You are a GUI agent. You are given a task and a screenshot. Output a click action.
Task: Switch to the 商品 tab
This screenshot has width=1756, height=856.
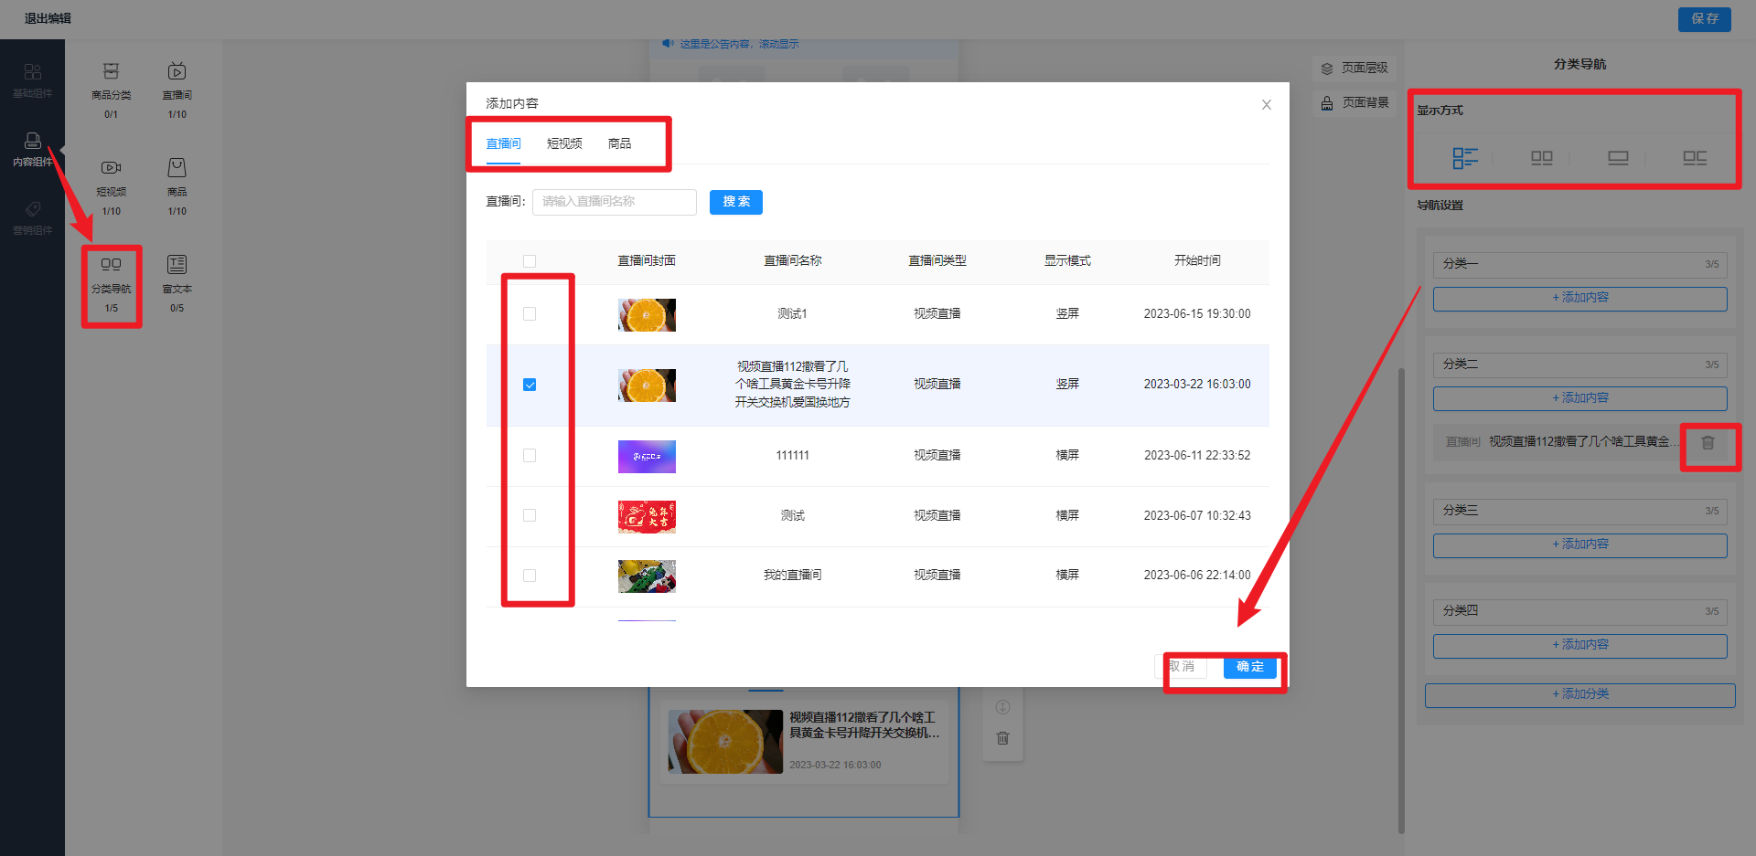click(x=619, y=143)
